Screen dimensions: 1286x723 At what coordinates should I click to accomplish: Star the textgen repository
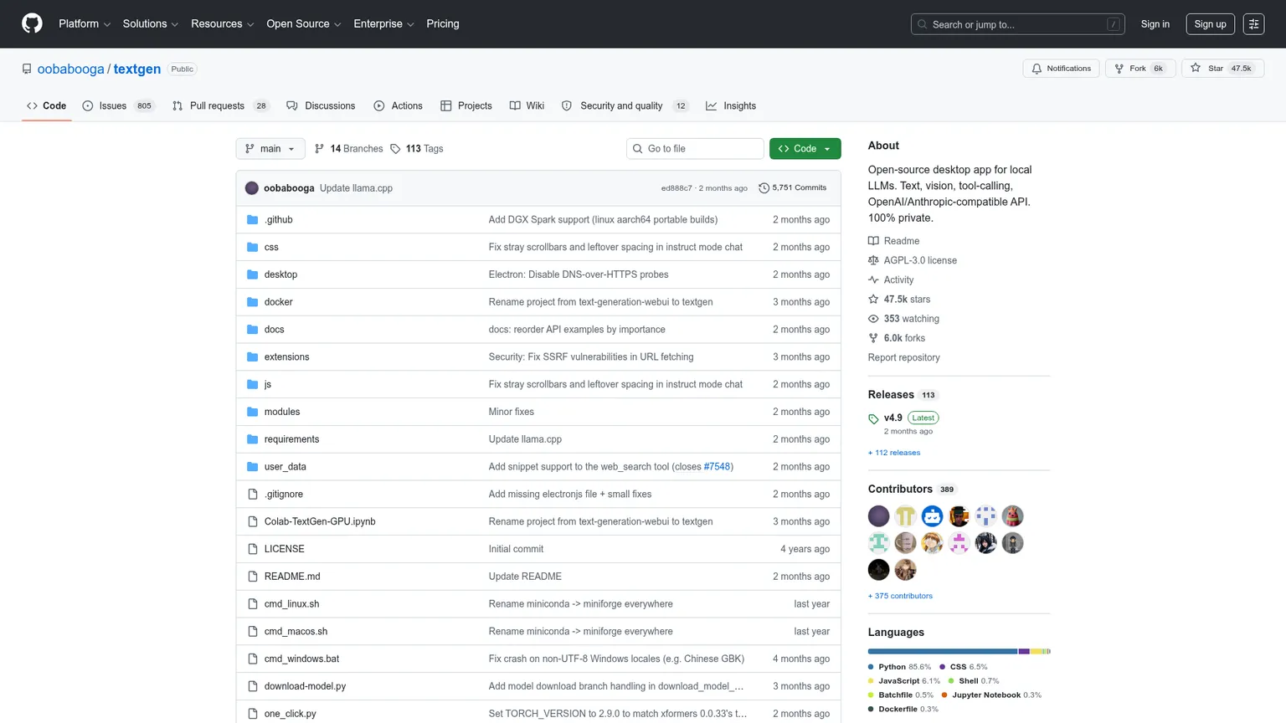(x=1222, y=69)
